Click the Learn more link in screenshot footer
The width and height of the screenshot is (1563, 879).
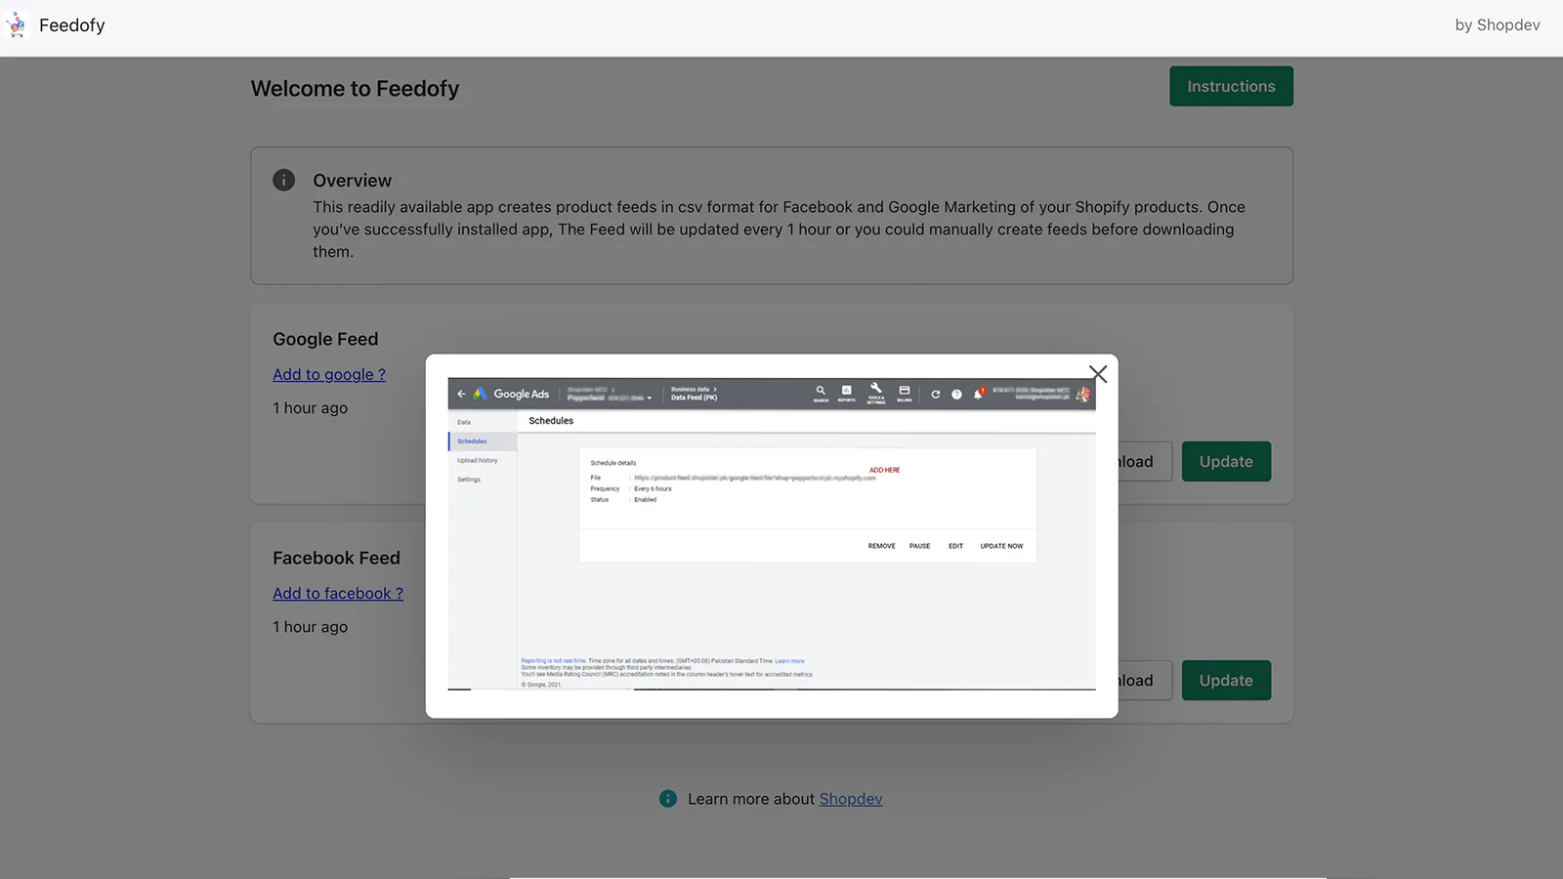[789, 661]
